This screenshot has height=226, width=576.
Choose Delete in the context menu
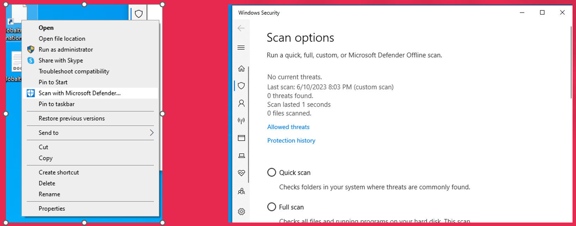point(90,183)
